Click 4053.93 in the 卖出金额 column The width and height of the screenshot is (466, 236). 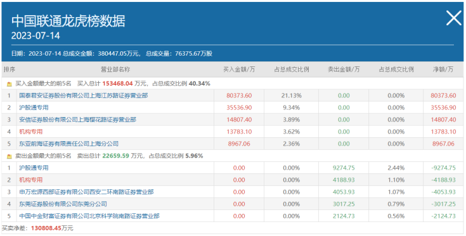344,192
